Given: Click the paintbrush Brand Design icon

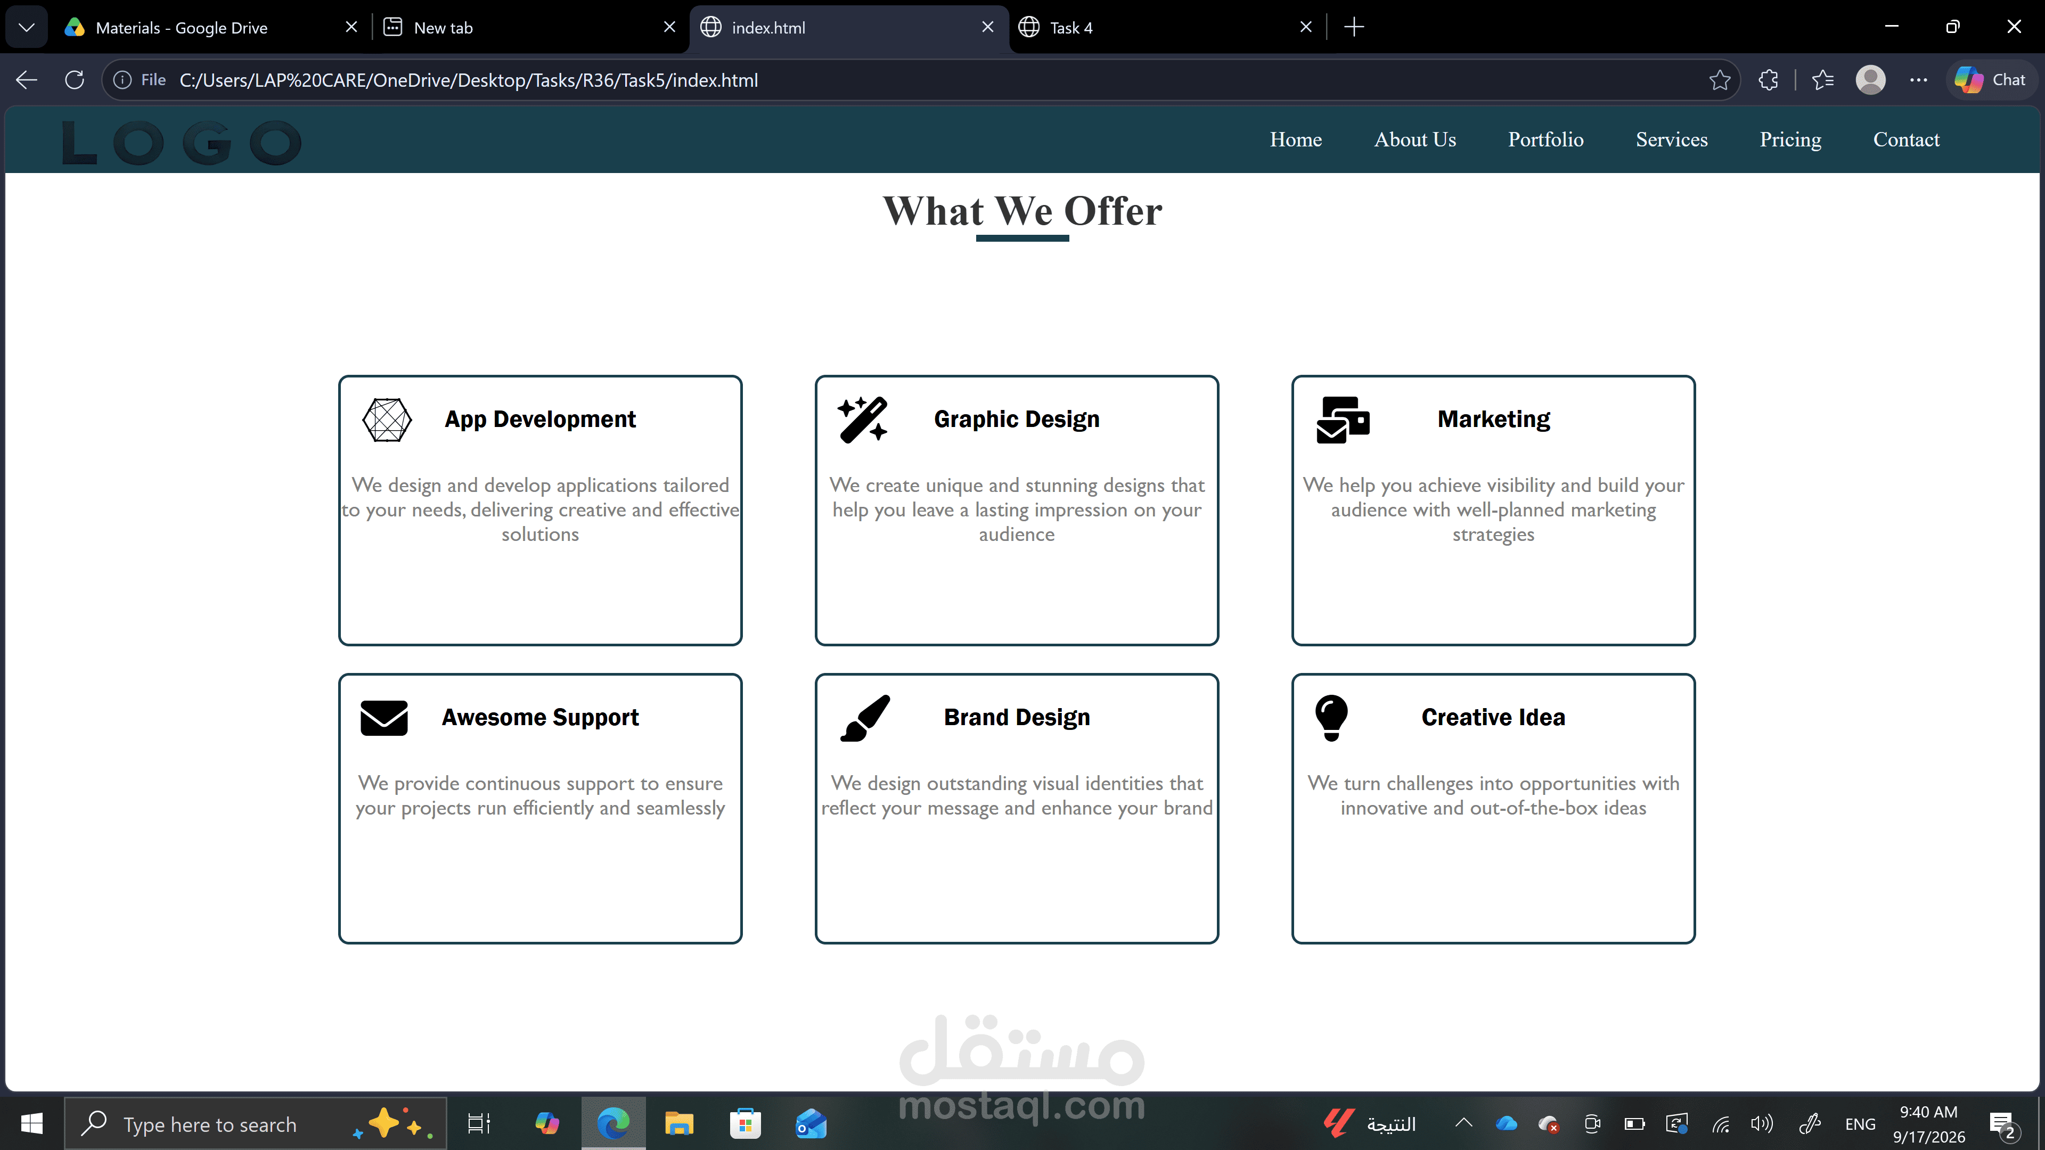Looking at the screenshot, I should pyautogui.click(x=864, y=718).
